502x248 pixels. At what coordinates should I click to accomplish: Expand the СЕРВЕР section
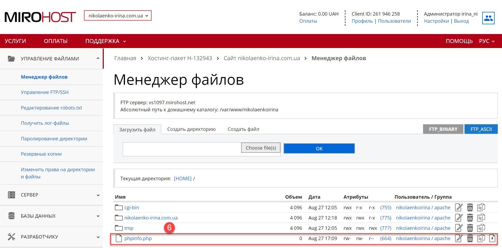click(98, 195)
